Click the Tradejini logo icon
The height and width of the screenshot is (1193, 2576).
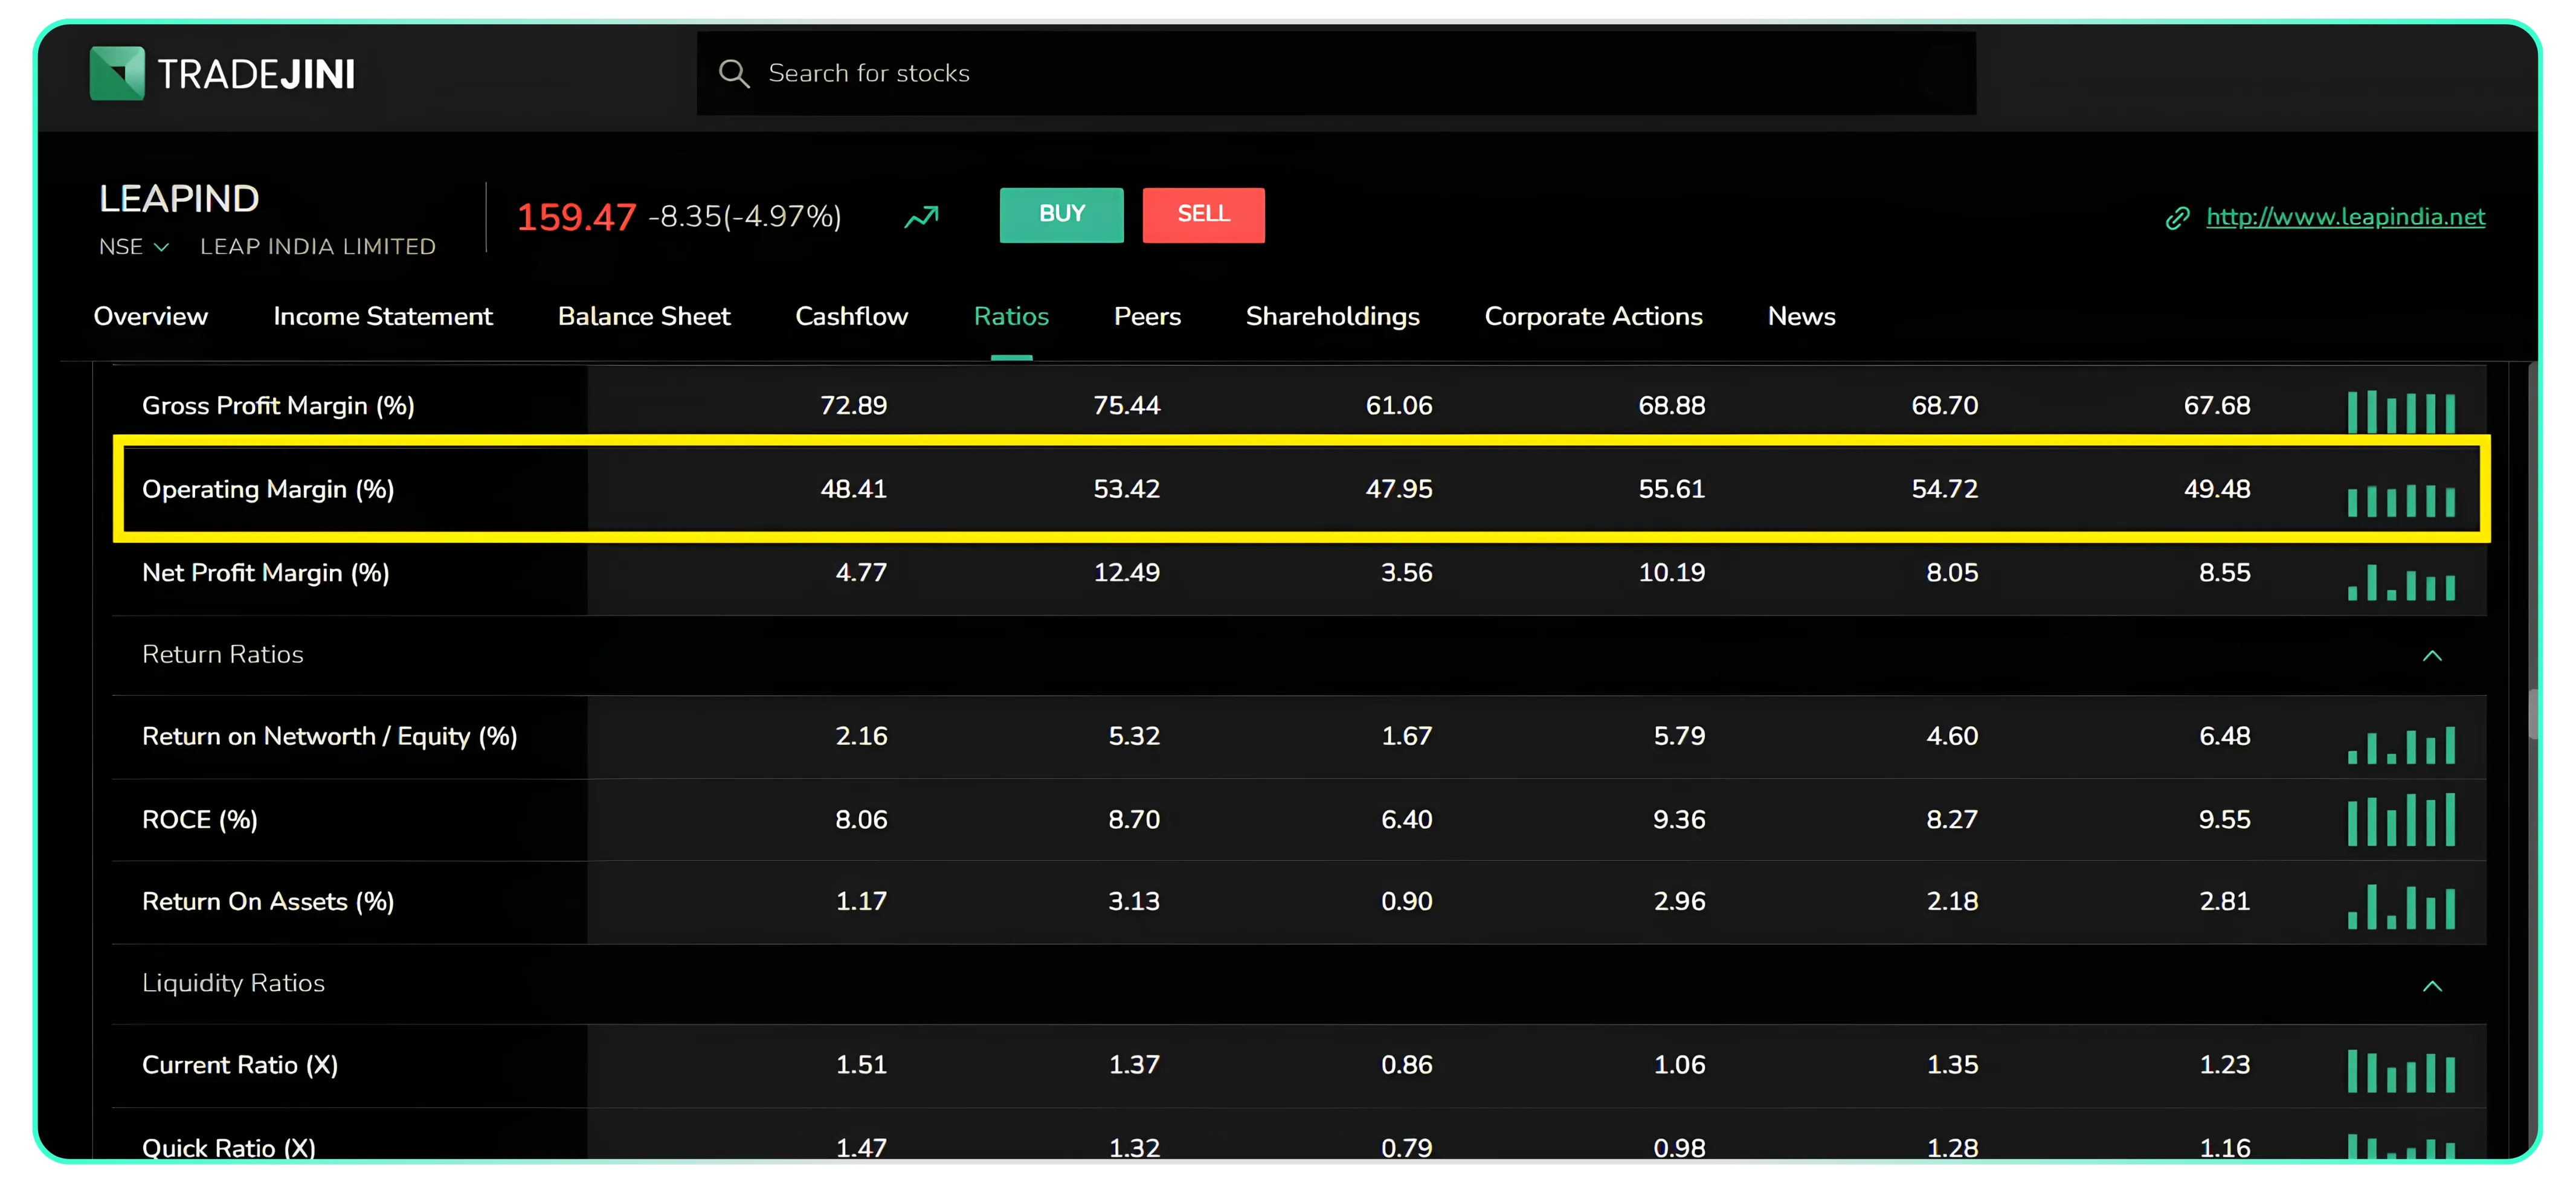[117, 73]
